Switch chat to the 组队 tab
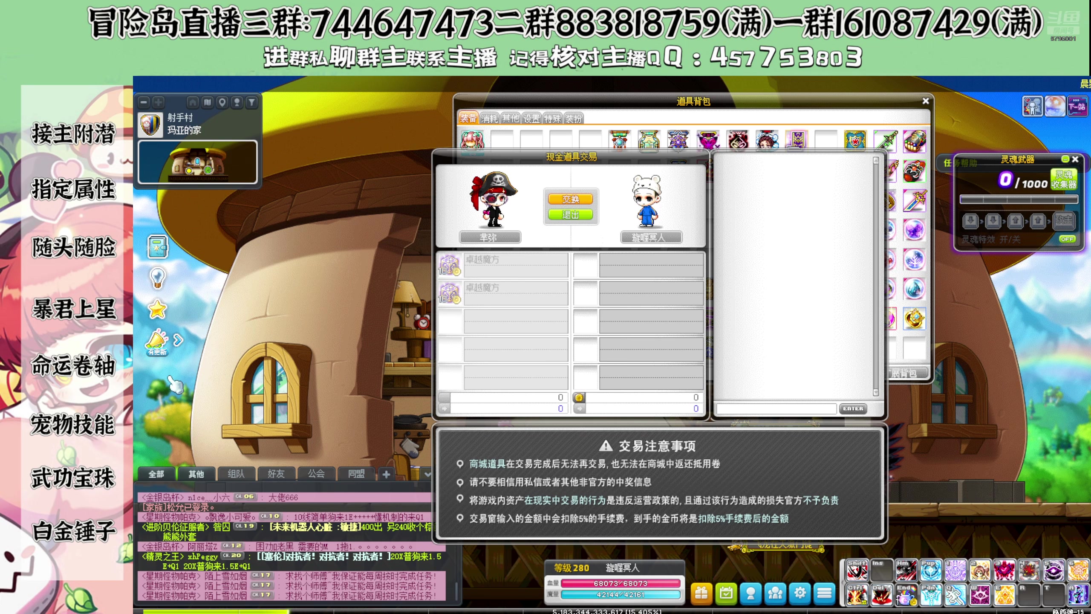Screen dimensions: 1091x614 [236, 474]
